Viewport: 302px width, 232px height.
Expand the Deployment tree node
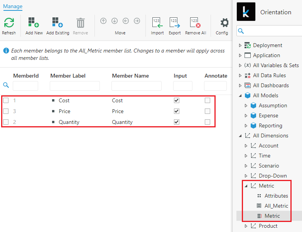click(240, 46)
